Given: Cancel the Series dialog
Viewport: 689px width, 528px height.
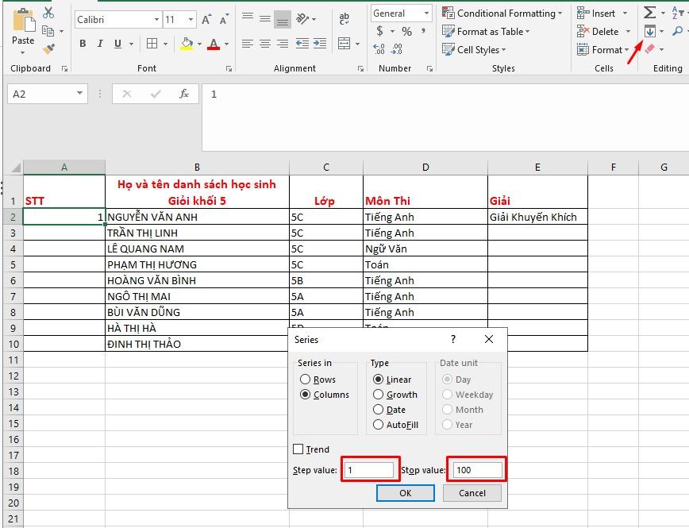Looking at the screenshot, I should (472, 493).
